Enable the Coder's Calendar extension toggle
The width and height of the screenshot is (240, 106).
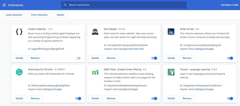(x=78, y=58)
